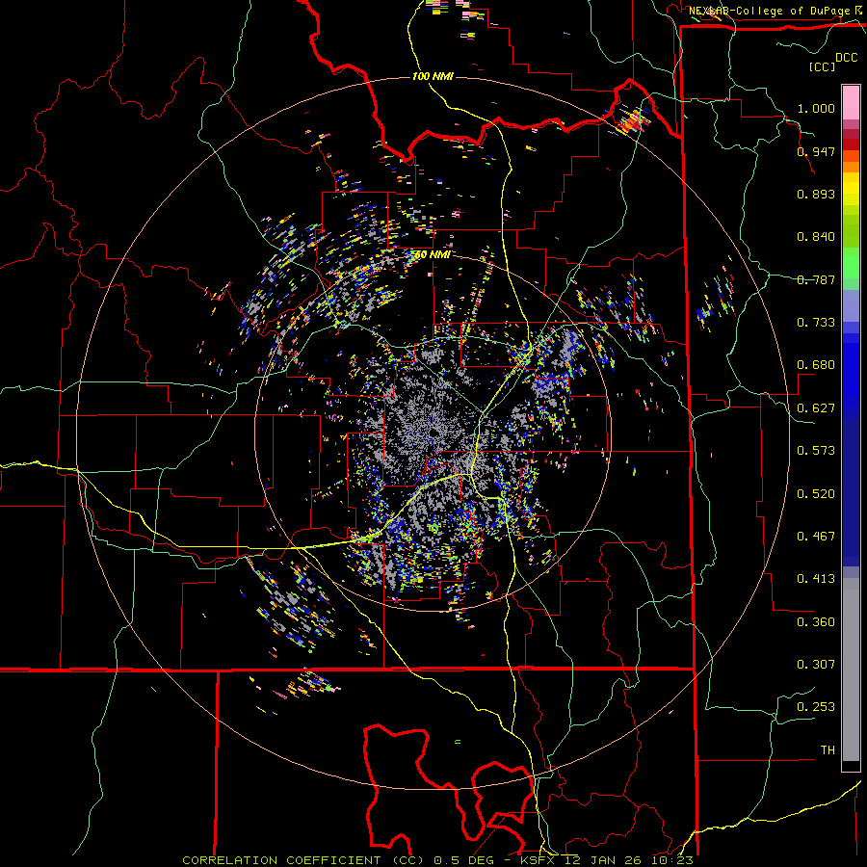The image size is (867, 867).
Task: Click the 0.413 scale value
Action: tap(816, 579)
